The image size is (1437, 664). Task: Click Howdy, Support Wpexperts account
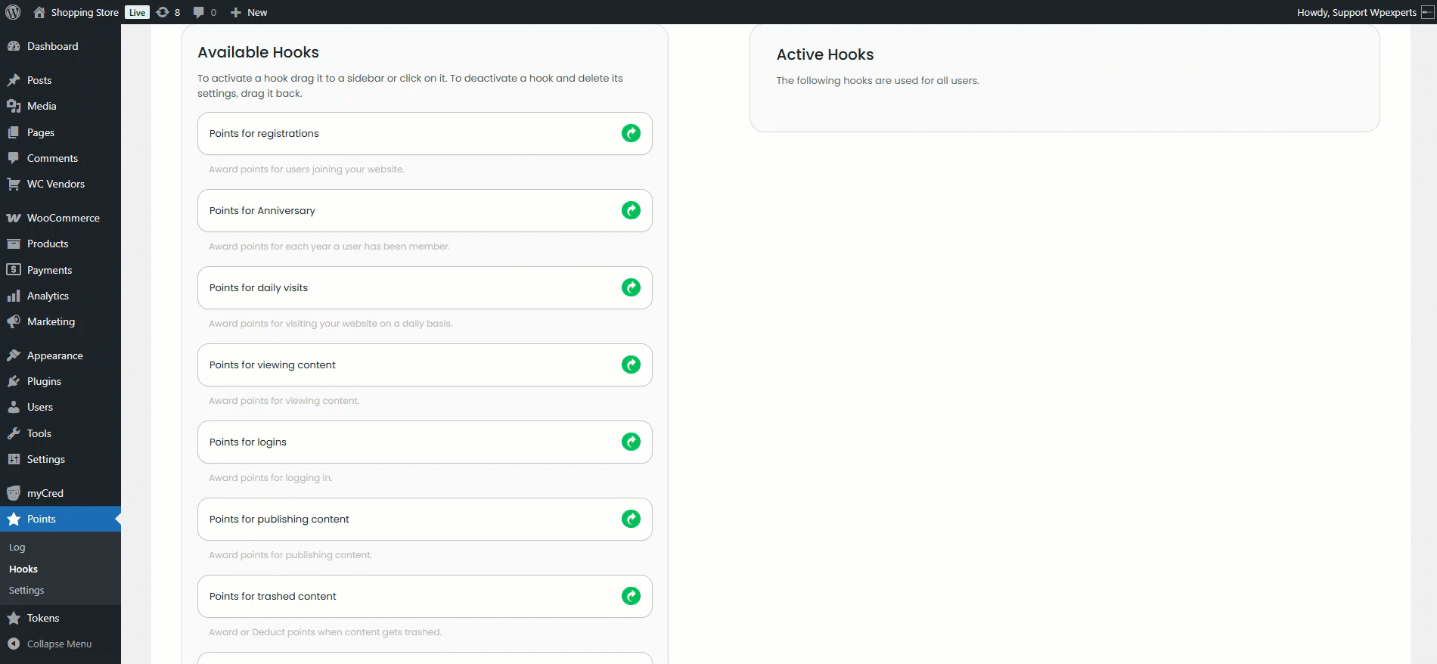pyautogui.click(x=1356, y=12)
